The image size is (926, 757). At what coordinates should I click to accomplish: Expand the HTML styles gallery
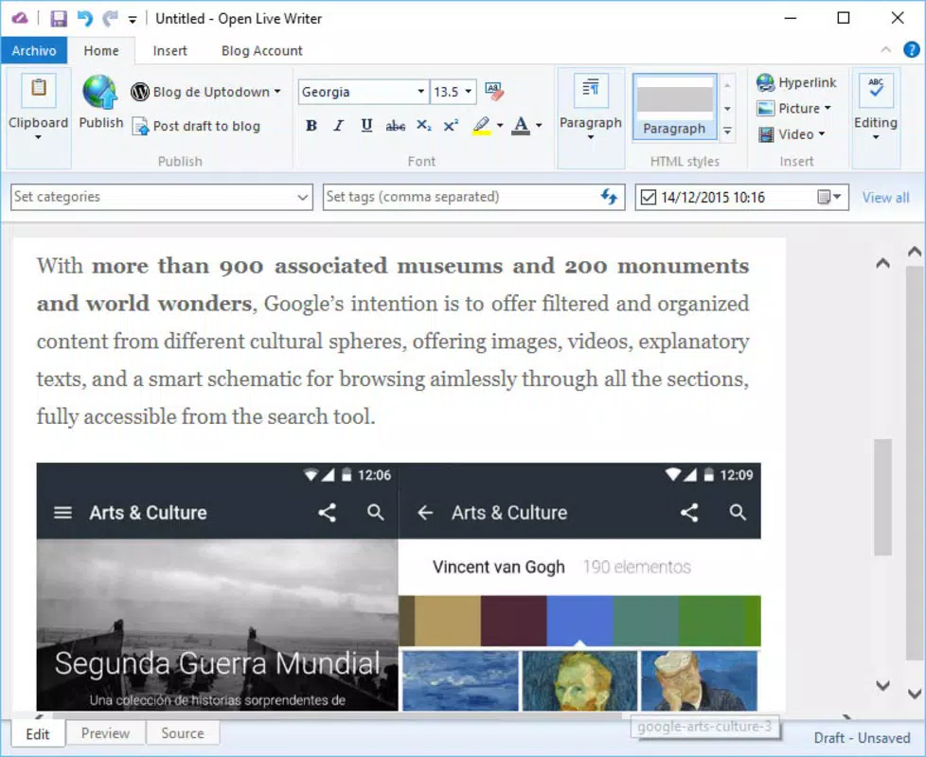pyautogui.click(x=727, y=131)
